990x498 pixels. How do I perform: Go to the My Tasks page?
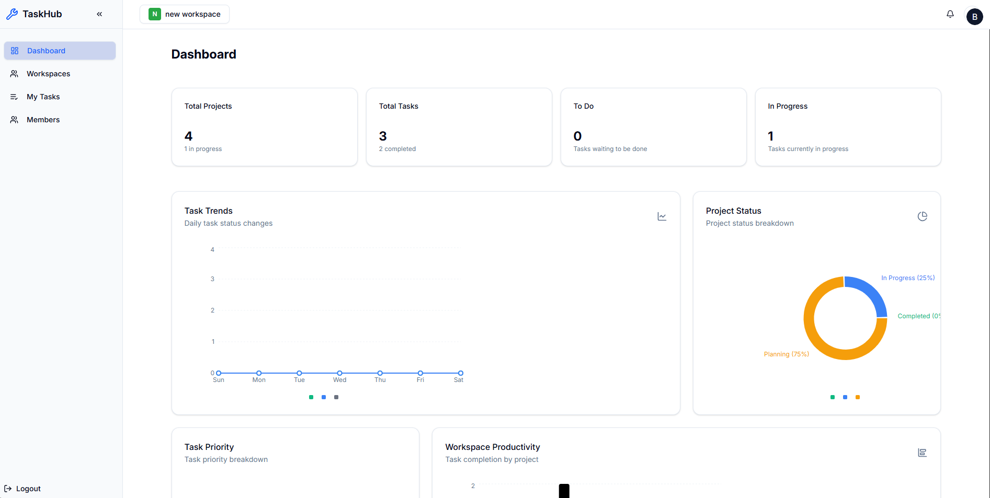43,96
